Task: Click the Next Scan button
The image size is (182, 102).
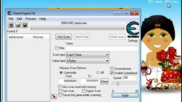Action: click(82, 37)
